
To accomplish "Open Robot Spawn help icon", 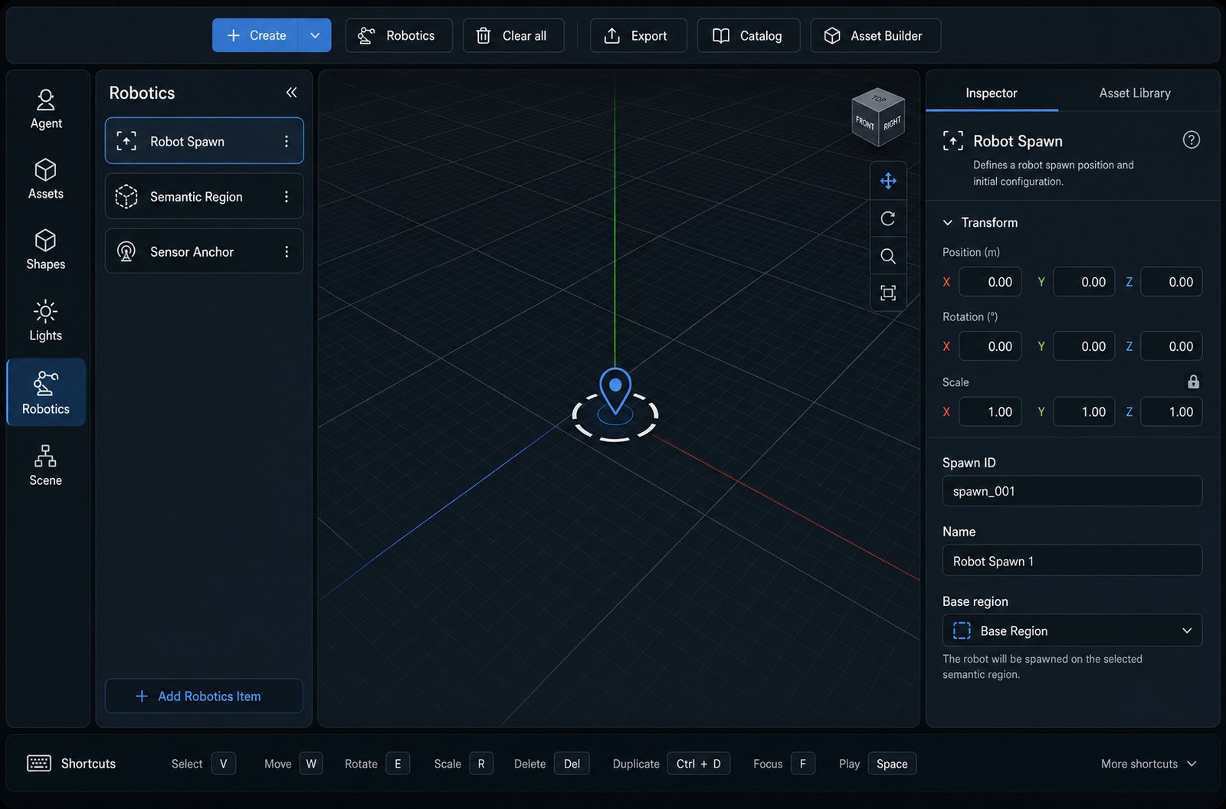I will coord(1192,139).
